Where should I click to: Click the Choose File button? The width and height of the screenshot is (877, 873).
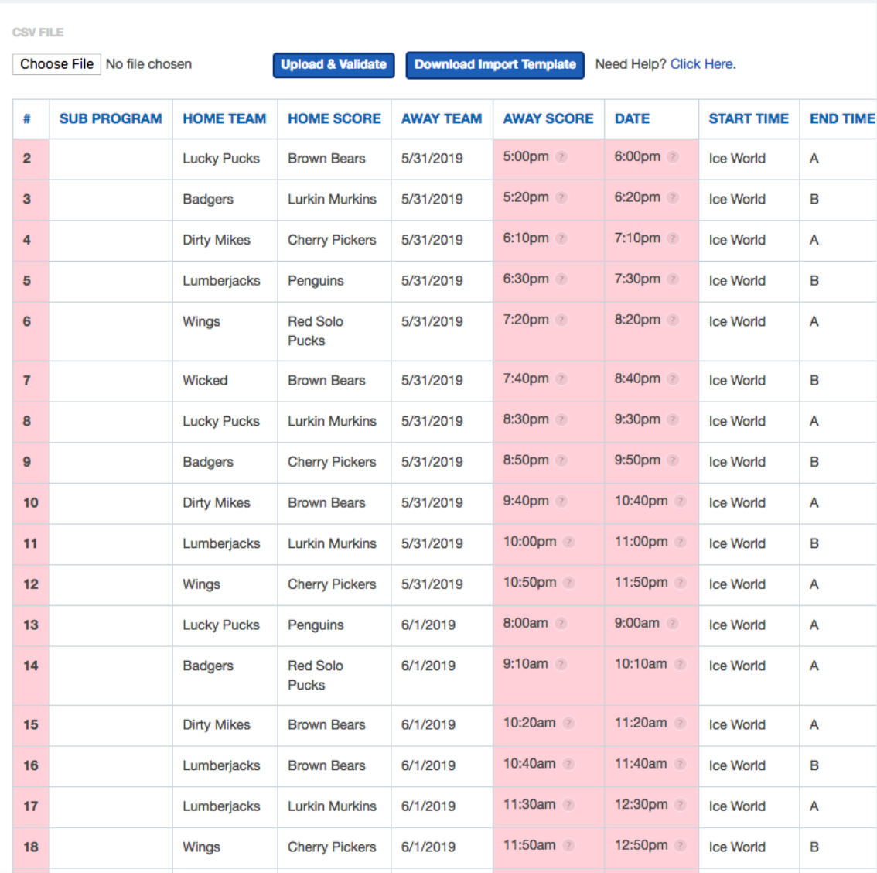[x=56, y=64]
